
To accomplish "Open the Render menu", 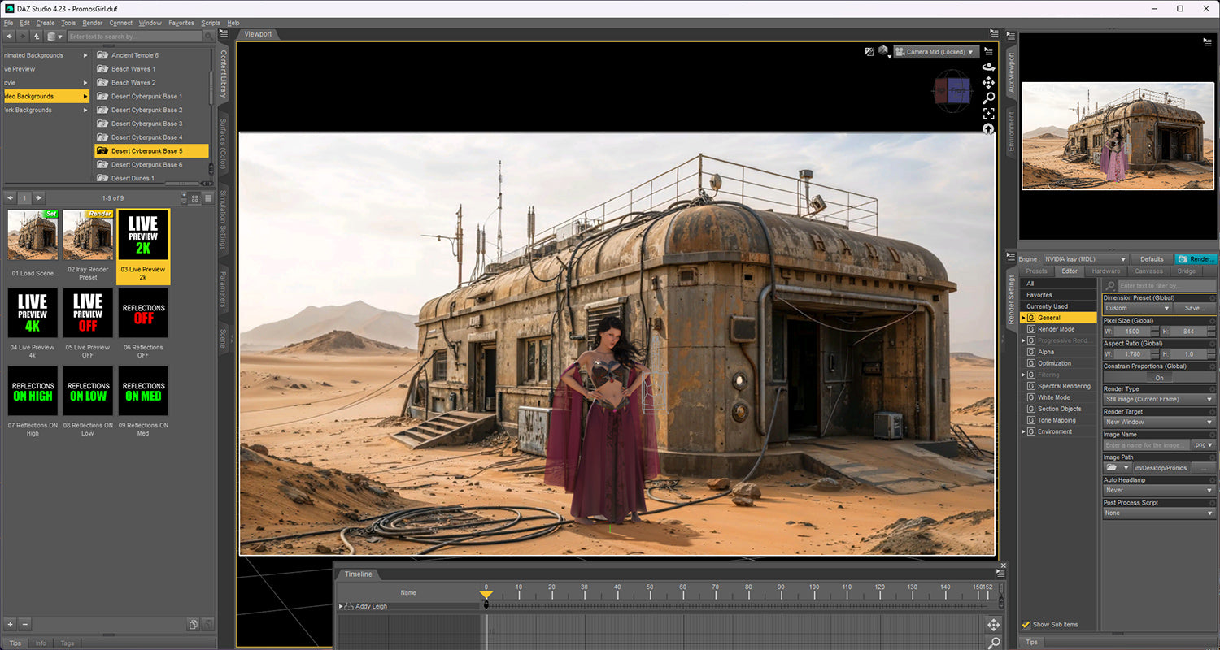I will click(92, 23).
